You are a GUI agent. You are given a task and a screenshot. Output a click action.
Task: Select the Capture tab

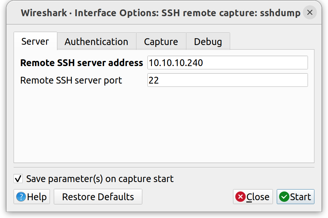(161, 42)
